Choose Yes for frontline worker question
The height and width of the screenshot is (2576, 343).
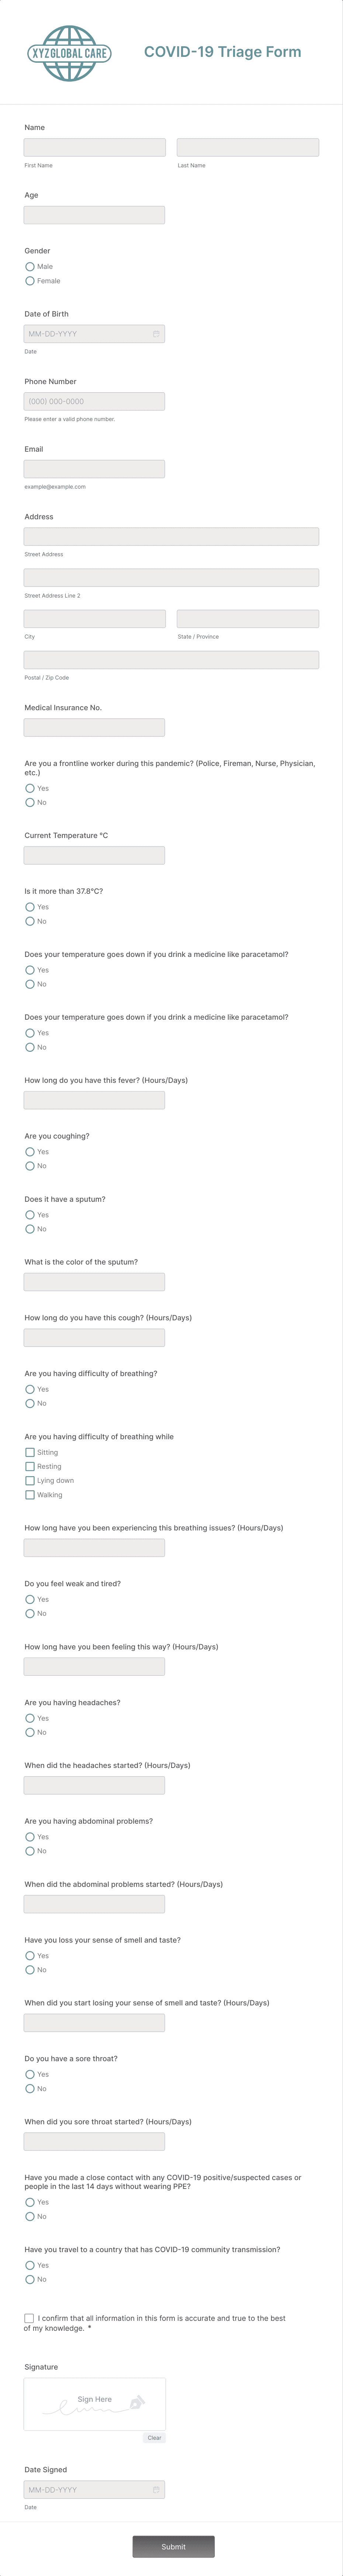(x=30, y=788)
